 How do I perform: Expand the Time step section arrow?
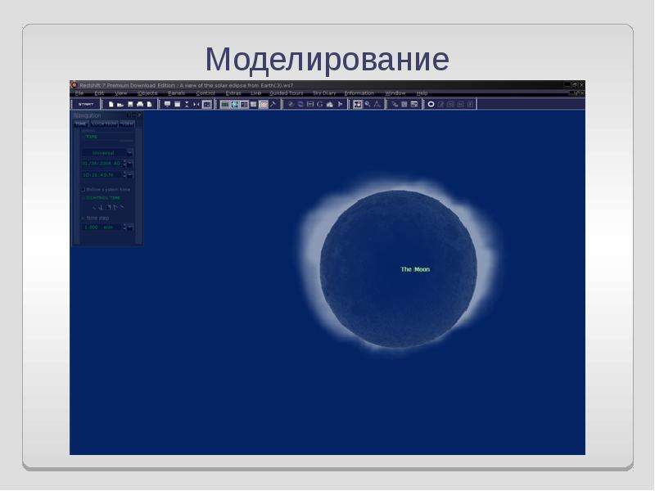[x=83, y=218]
